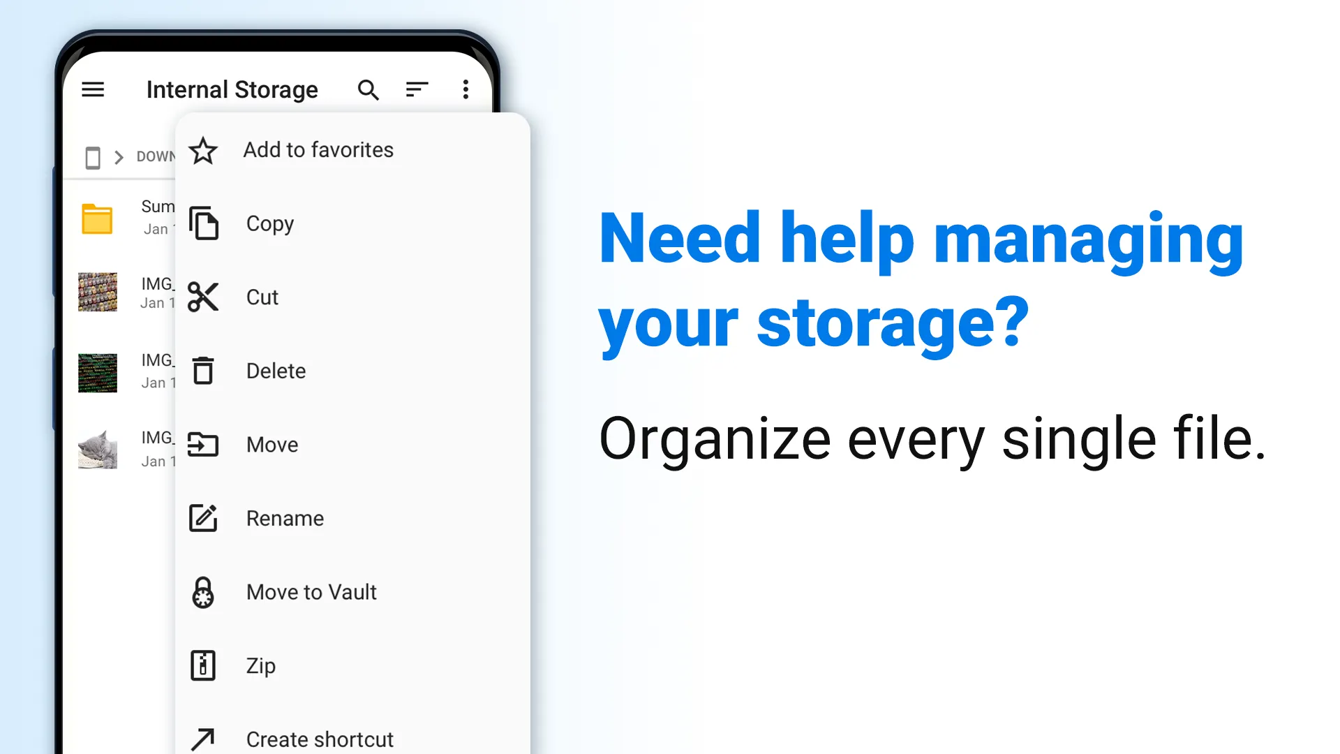1340x754 pixels.
Task: Toggle the sort filter icon
Action: tap(417, 89)
